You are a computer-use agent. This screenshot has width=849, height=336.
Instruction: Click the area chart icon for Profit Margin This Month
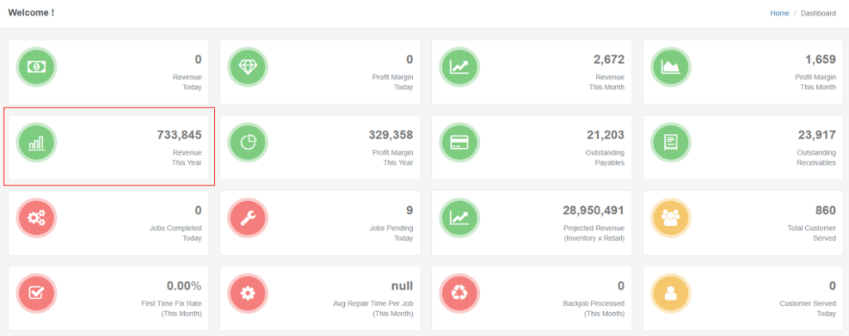click(x=671, y=67)
